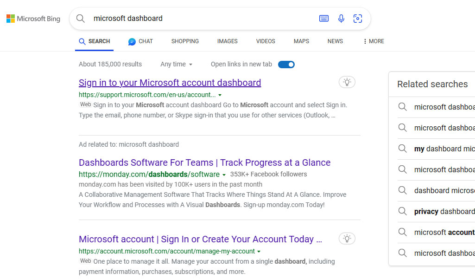
Task: Click Web badge in Microsoft account snippet
Action: point(85,261)
